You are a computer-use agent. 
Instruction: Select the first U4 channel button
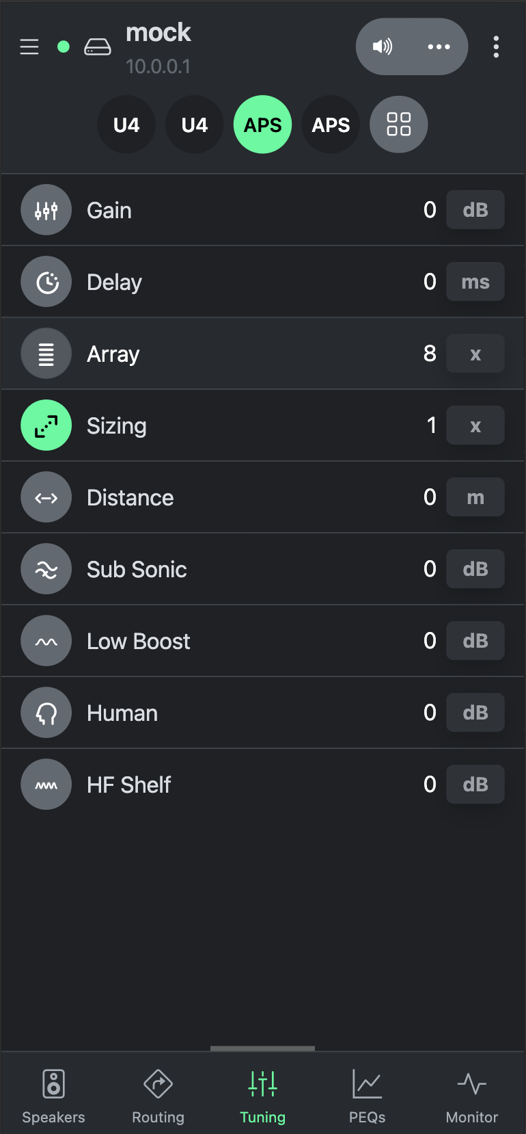point(126,124)
